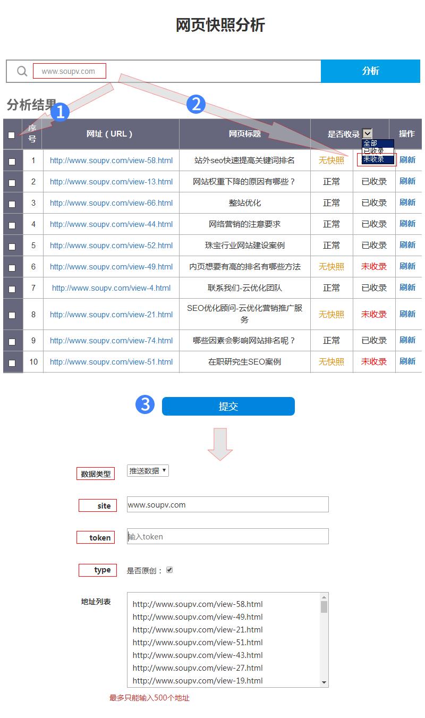425x718 pixels.
Task: Click inside the token input field
Action: (227, 536)
